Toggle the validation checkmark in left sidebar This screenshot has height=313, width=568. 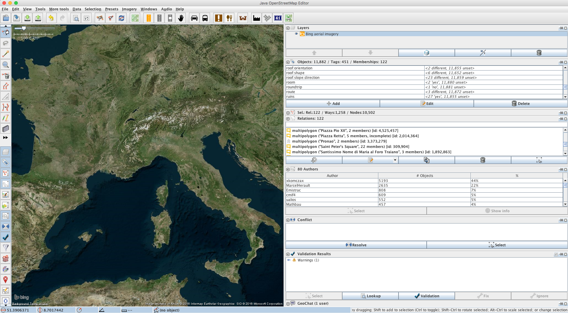[x=5, y=237]
